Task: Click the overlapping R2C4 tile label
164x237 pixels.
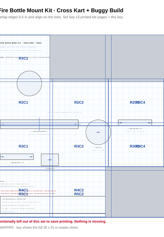Action: (x=141, y=103)
